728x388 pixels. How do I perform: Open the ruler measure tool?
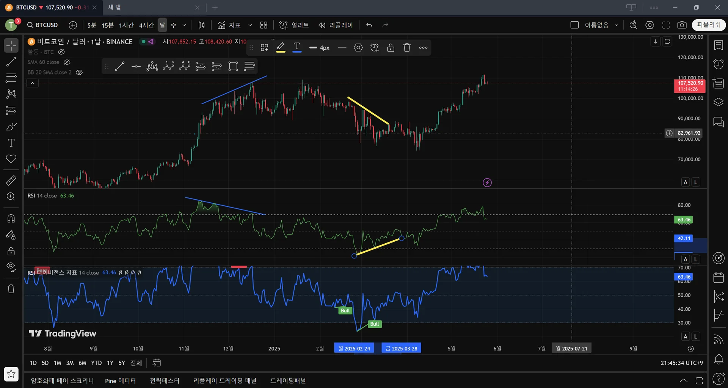pos(11,180)
